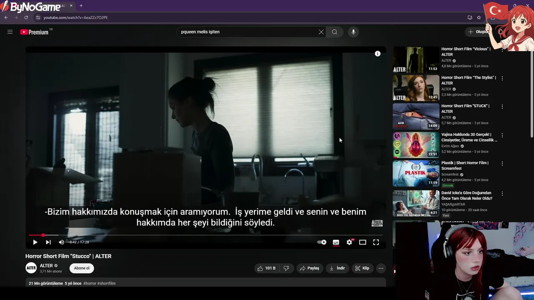The height and width of the screenshot is (300, 534).
Task: Bookmark this page with the star
Action: pyautogui.click(x=479, y=17)
